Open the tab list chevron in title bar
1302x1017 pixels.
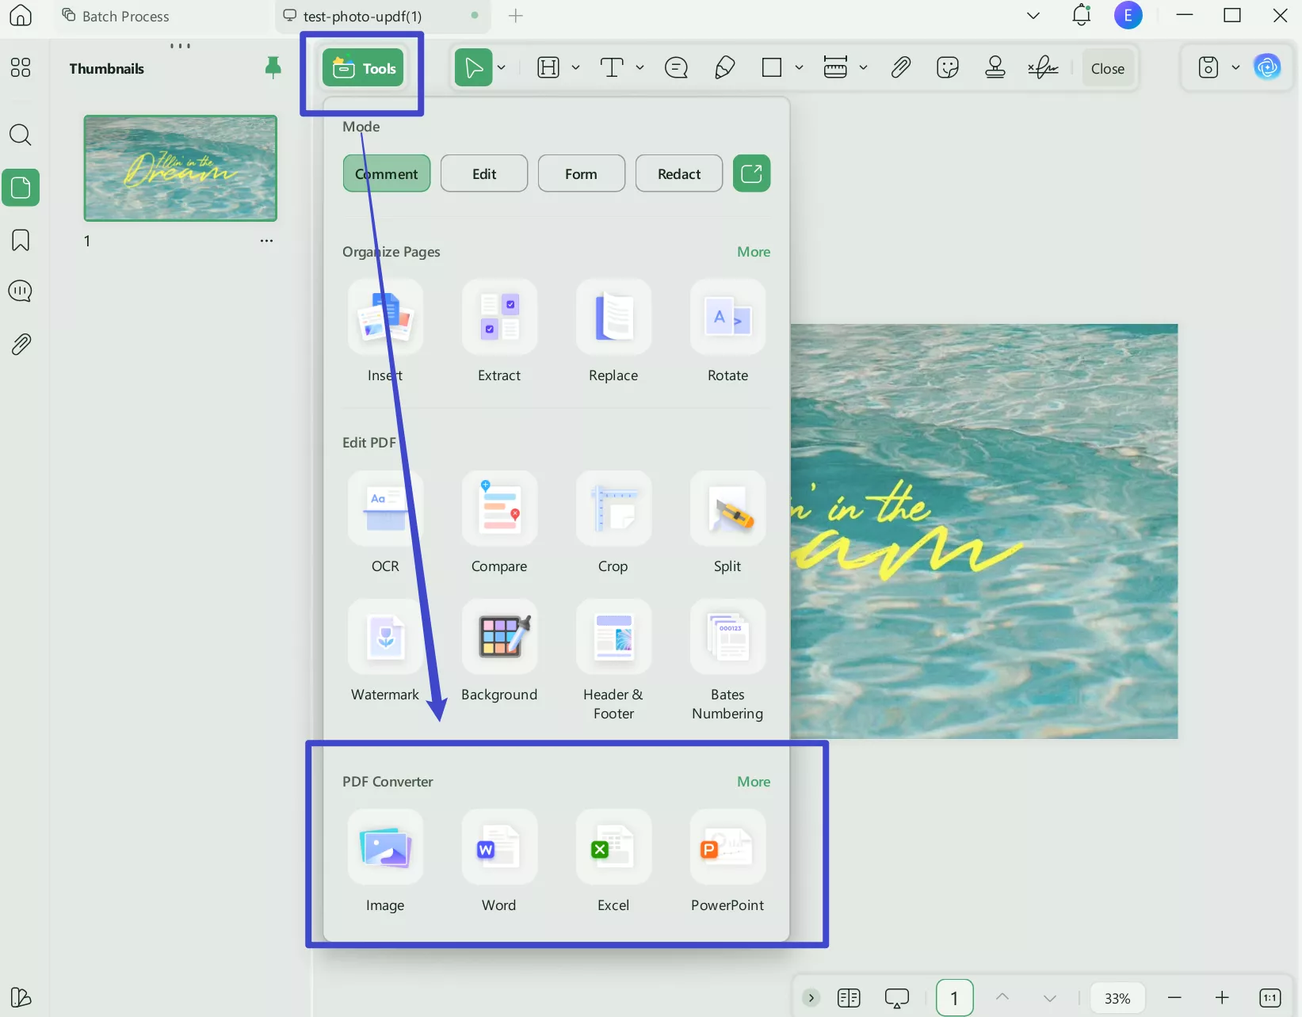(x=1033, y=15)
